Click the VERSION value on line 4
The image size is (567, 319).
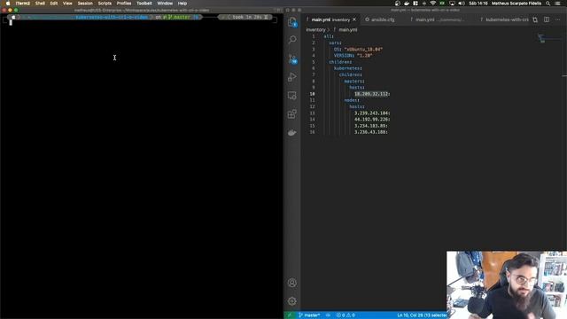pyautogui.click(x=364, y=56)
